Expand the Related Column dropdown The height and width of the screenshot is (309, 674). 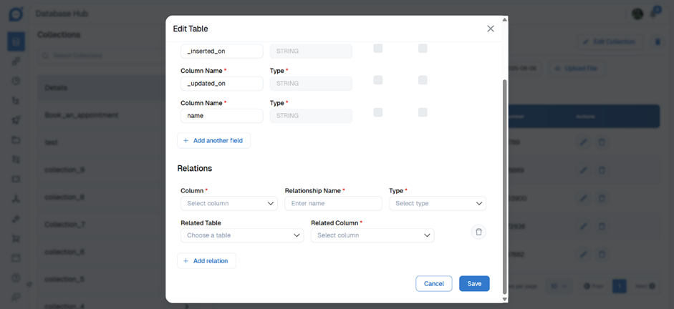point(372,235)
